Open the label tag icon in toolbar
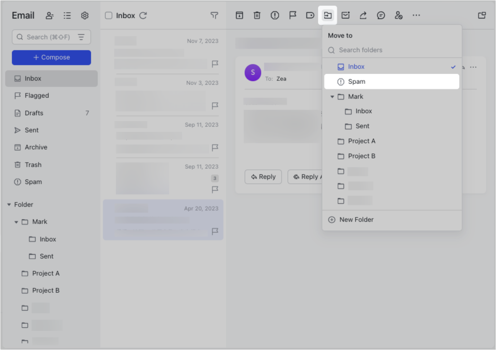 pyautogui.click(x=310, y=16)
